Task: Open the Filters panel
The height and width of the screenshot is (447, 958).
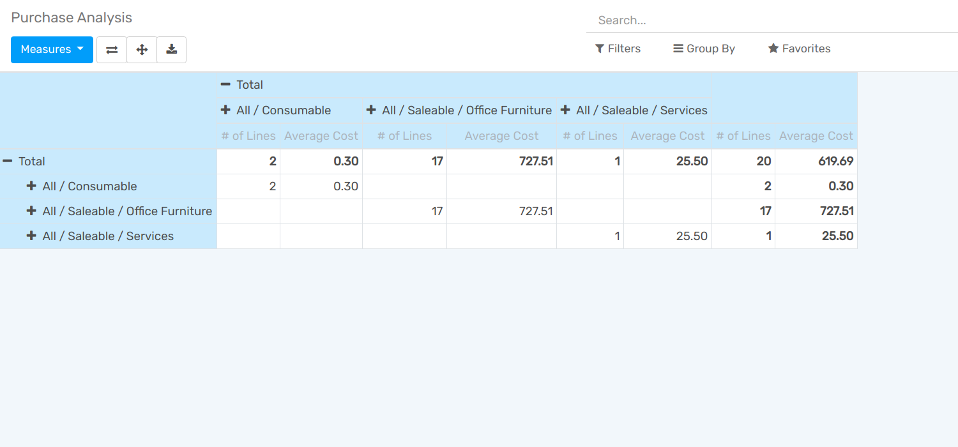Action: pyautogui.click(x=617, y=49)
